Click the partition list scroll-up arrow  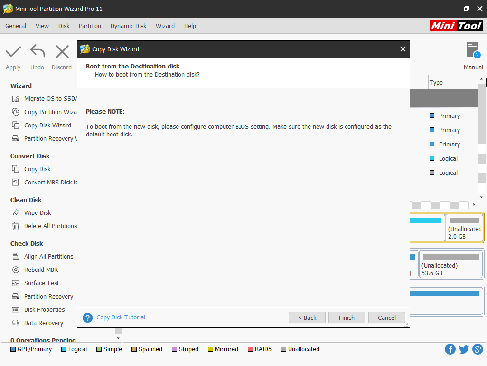pos(481,79)
